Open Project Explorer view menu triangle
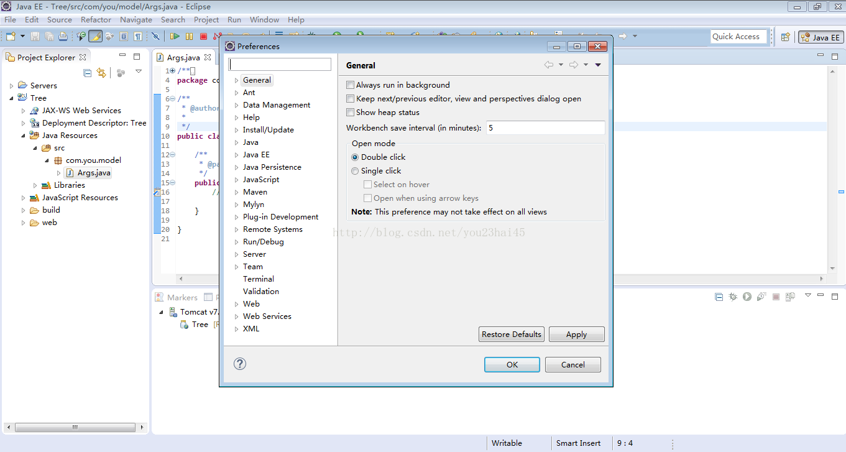Viewport: 846px width, 452px height. point(139,72)
